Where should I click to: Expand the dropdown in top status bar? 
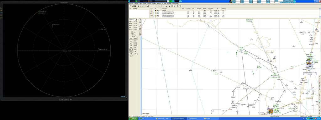pos(168,1)
